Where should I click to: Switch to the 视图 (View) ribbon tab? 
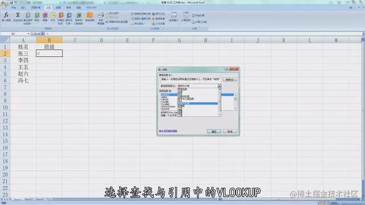(79, 7)
